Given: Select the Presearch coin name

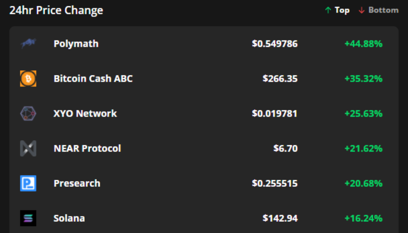Looking at the screenshot, I should pos(77,183).
